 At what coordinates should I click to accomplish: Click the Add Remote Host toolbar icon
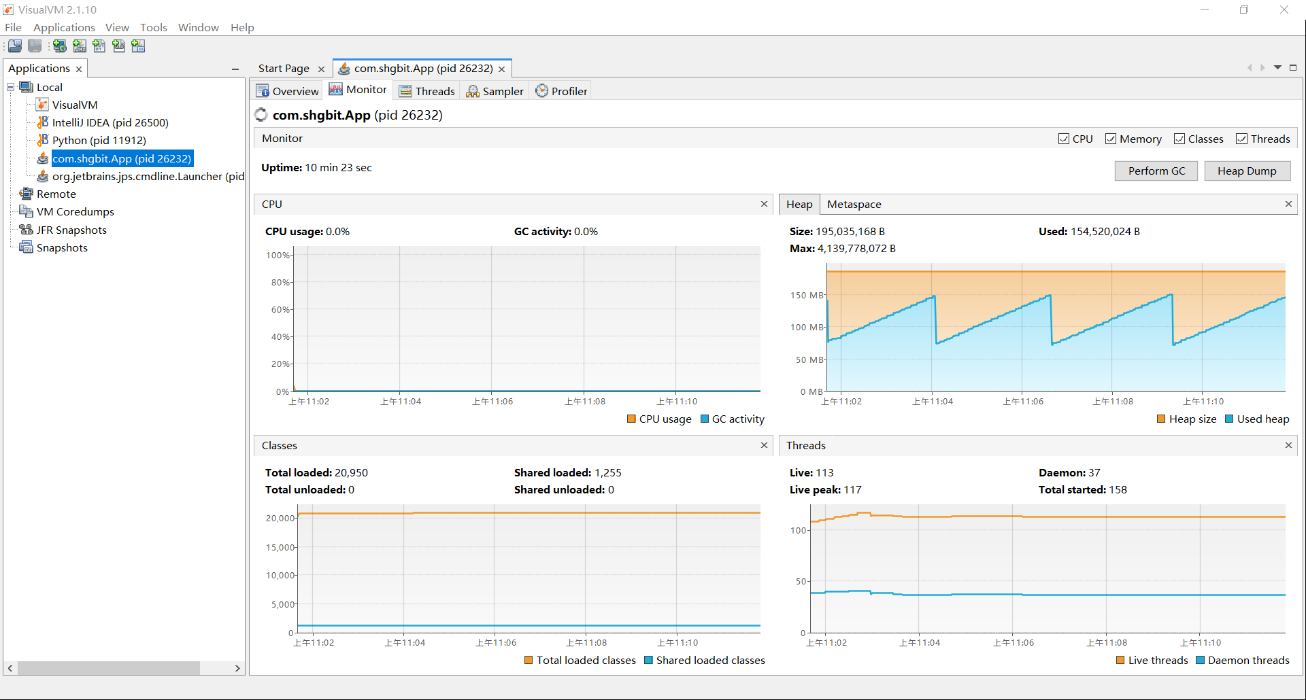pos(60,46)
